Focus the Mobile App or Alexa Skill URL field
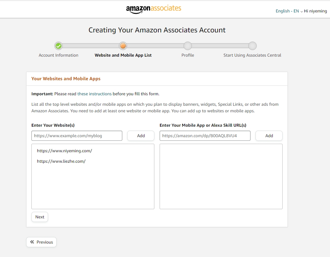The height and width of the screenshot is (257, 330). click(205, 136)
